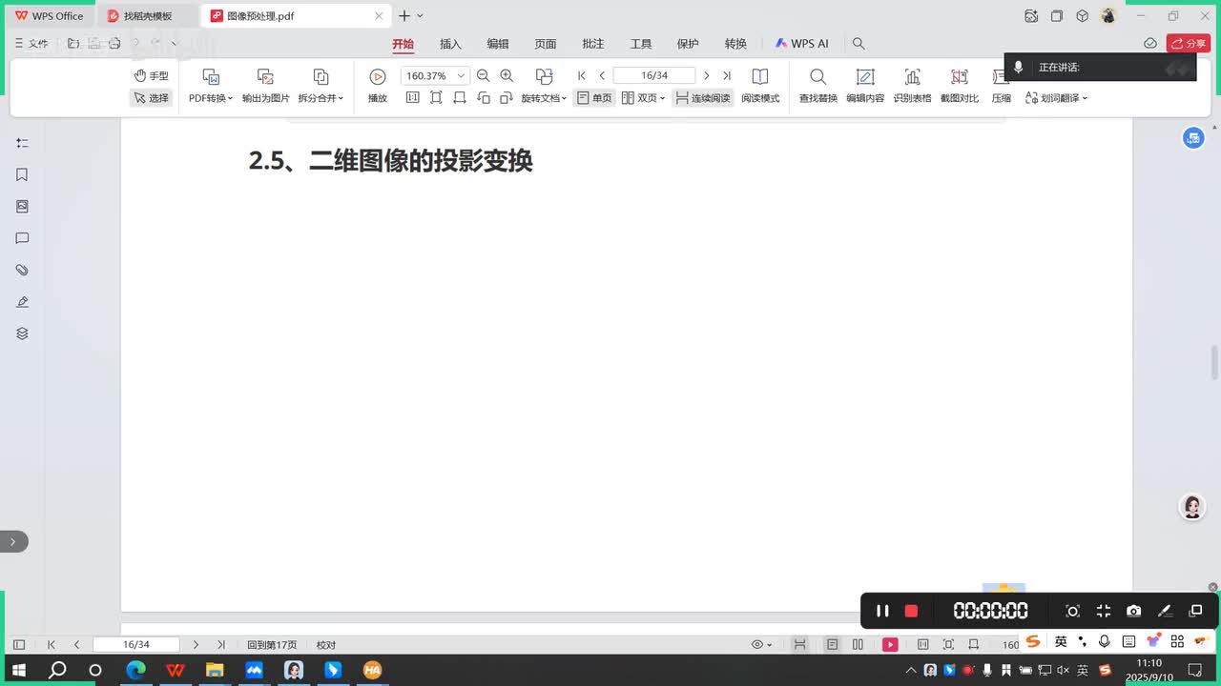
Task: Click Export as Image (输出为图片)
Action: pos(265,86)
